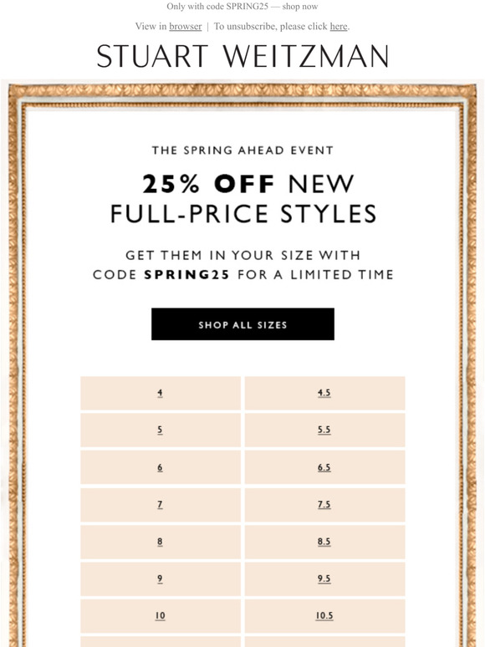
Task: Open size 9.5 styles
Action: (x=324, y=579)
